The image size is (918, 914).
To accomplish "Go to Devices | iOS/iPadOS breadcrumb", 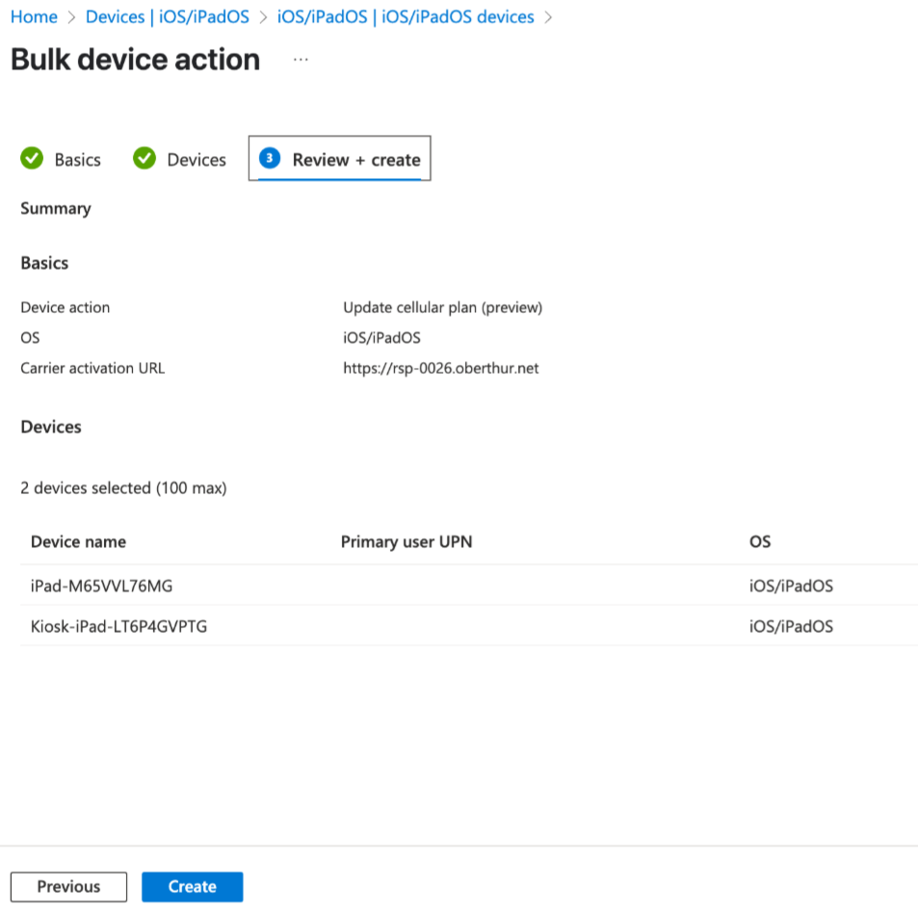I will [168, 17].
